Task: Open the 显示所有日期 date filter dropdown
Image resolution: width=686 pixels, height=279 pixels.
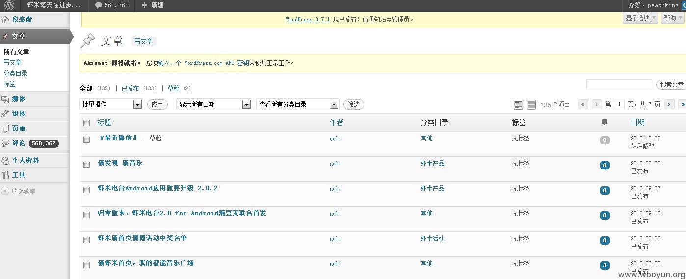Action: pos(213,104)
